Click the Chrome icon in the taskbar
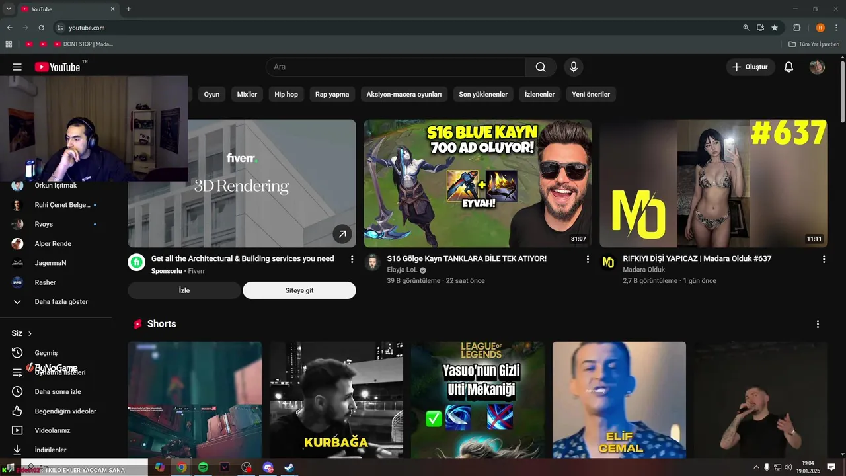 (181, 467)
